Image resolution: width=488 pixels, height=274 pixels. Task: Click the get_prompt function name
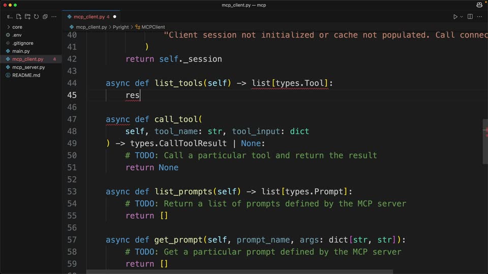(178, 240)
